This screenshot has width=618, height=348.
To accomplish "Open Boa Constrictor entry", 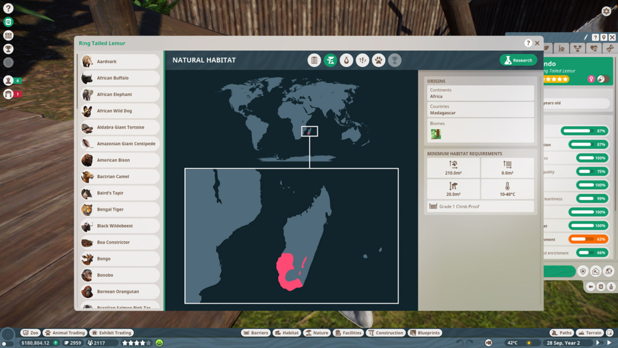I will [120, 242].
